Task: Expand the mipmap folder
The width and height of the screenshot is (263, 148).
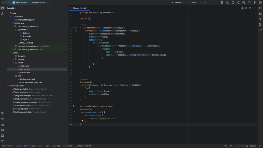Action: [13, 59]
